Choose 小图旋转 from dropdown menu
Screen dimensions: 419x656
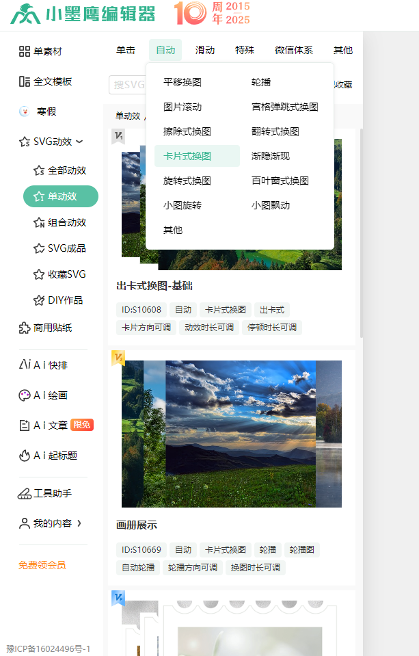coord(183,206)
